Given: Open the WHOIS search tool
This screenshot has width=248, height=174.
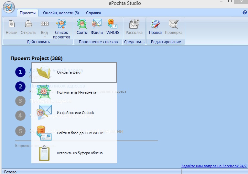Looking at the screenshot, I should 113,27.
